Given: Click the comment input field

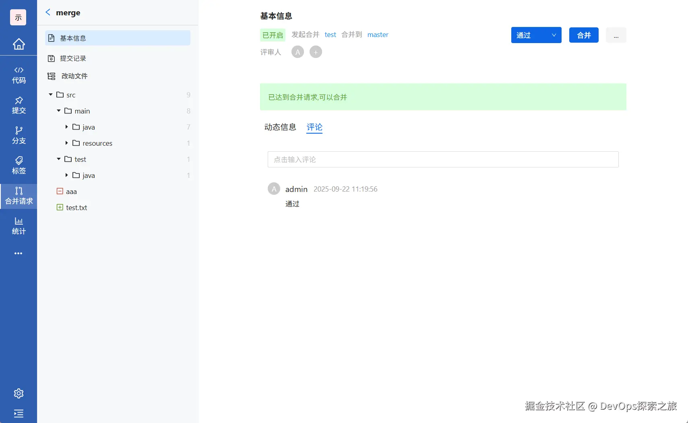Looking at the screenshot, I should click(443, 159).
